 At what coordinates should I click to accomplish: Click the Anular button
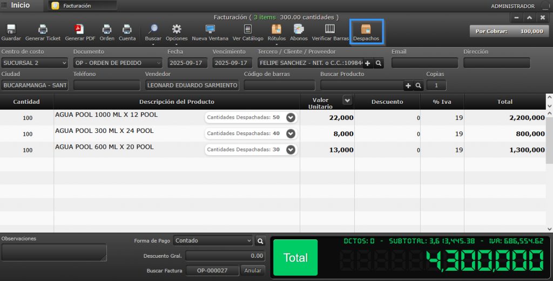tap(252, 271)
